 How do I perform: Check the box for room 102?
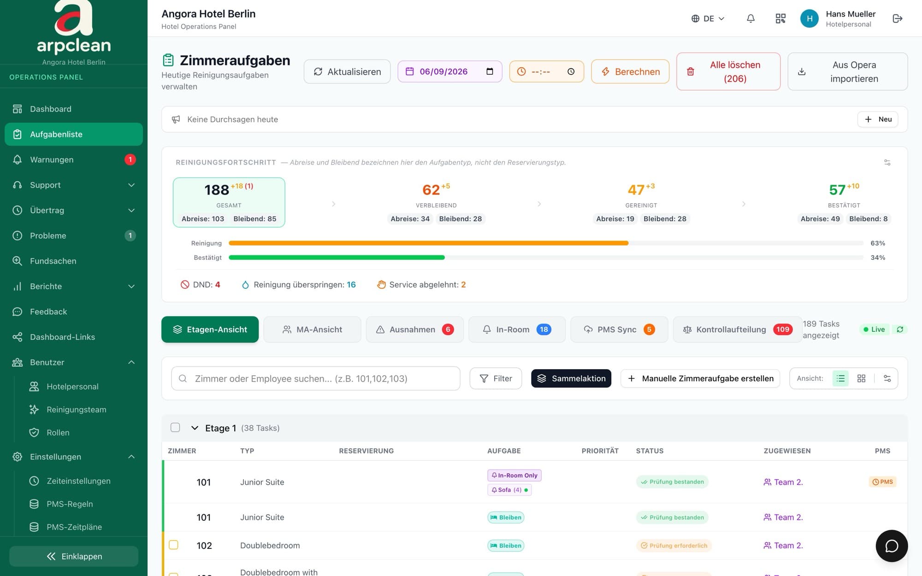(173, 545)
